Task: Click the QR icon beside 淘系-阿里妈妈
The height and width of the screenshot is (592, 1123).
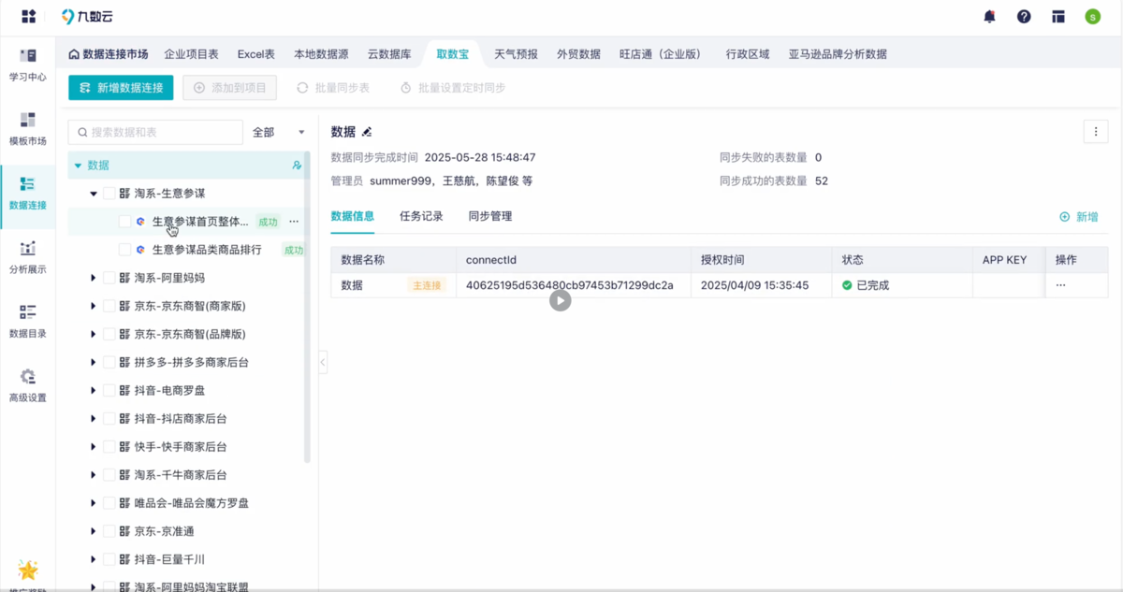Action: (124, 278)
